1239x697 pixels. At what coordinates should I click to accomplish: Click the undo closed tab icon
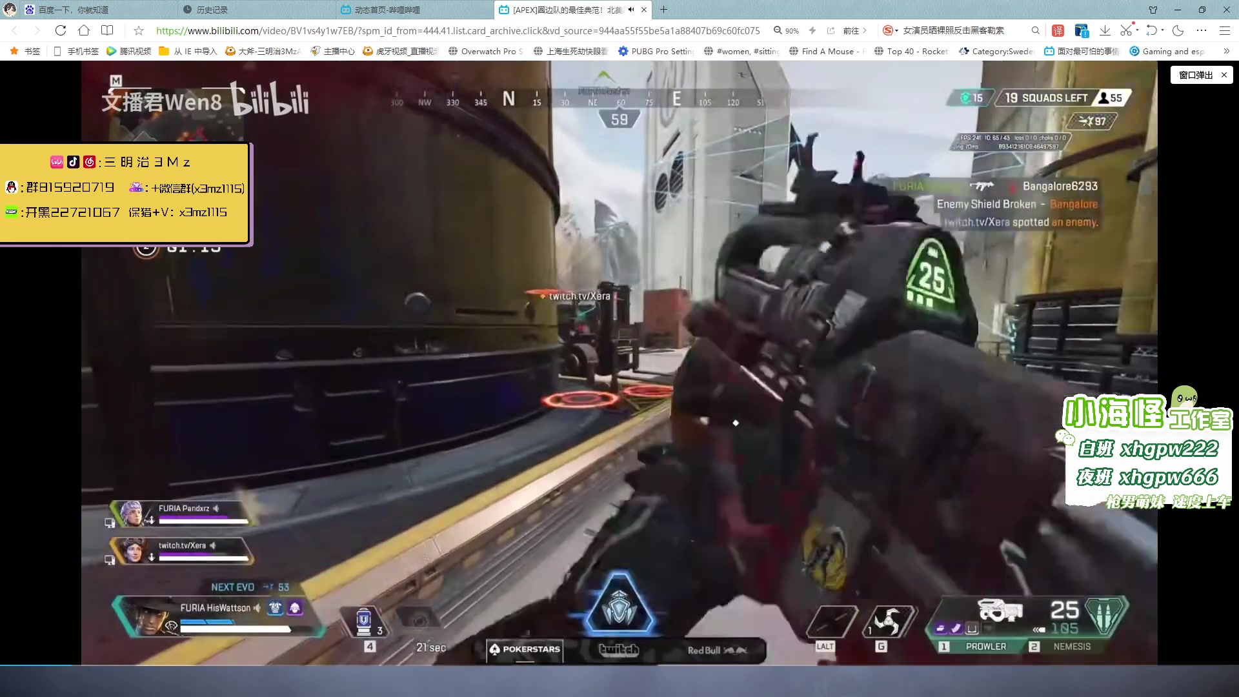pyautogui.click(x=1152, y=30)
